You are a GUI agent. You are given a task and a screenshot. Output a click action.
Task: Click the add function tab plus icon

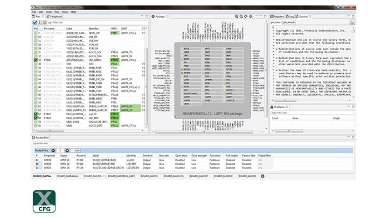pyautogui.click(x=262, y=176)
